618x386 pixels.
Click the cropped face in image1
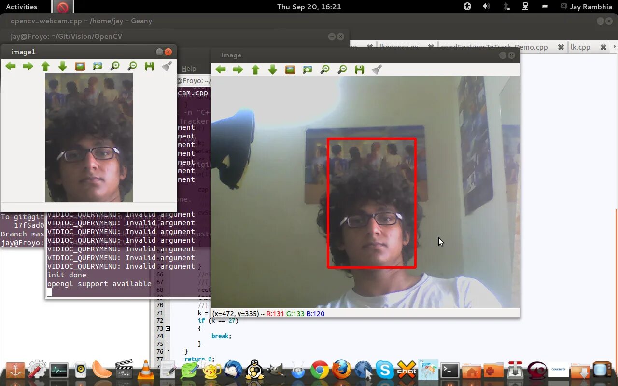89,138
